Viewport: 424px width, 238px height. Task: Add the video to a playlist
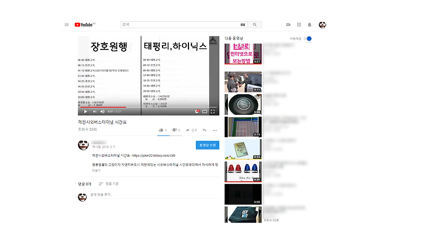point(205,130)
